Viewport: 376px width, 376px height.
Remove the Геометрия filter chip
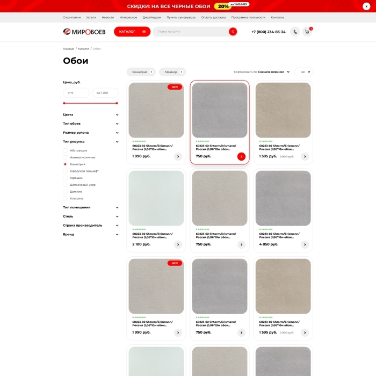[x=151, y=72]
